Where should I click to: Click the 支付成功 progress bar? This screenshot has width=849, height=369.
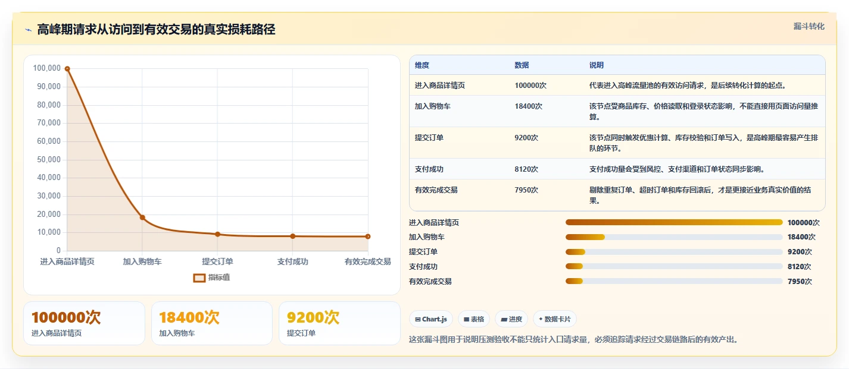click(x=674, y=266)
